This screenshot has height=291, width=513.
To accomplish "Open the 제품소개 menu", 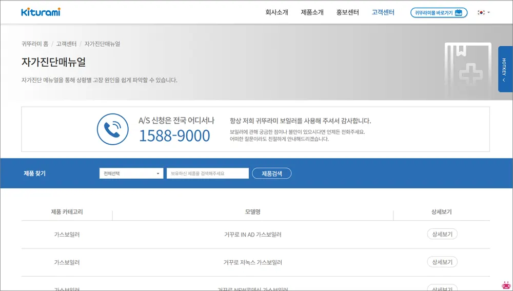I will coord(312,12).
